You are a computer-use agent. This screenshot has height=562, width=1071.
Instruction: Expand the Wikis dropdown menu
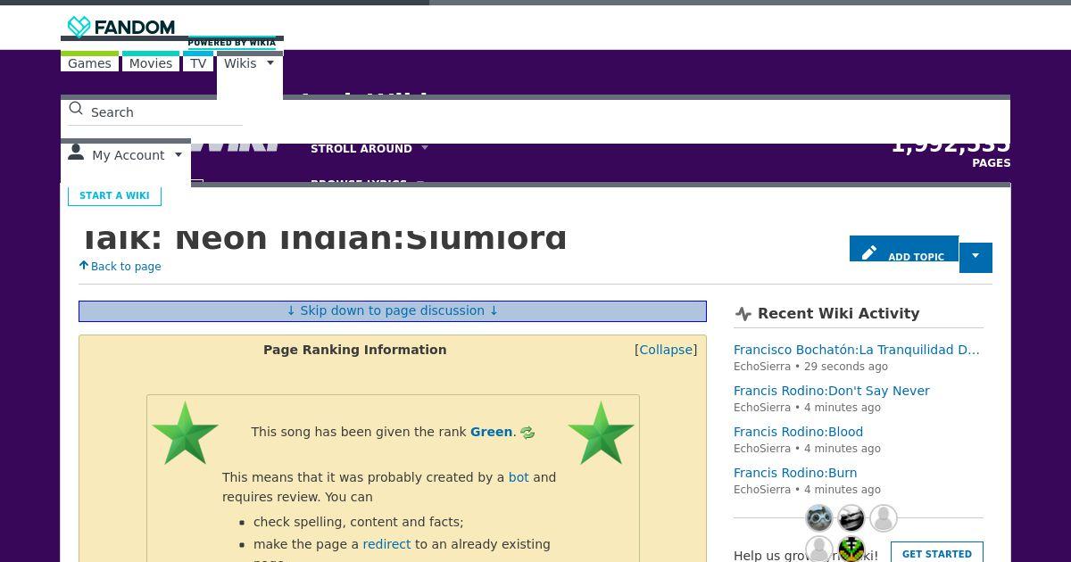(x=250, y=63)
